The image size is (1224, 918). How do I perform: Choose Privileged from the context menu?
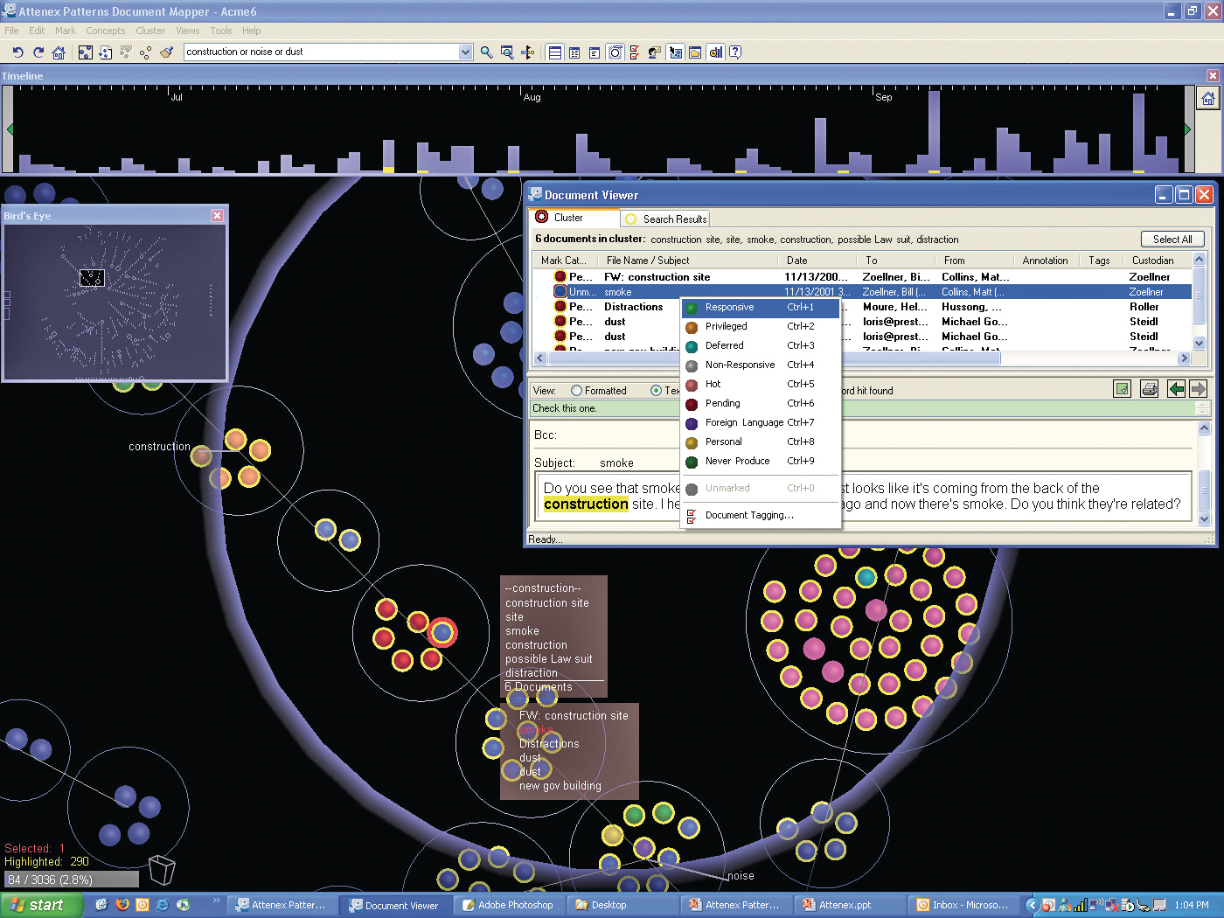pyautogui.click(x=726, y=326)
